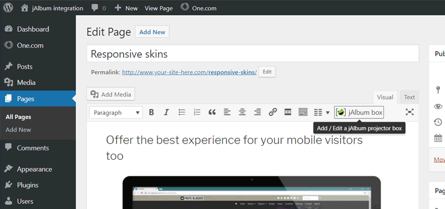Align text left
Image resolution: width=445 pixels, height=209 pixels.
[x=227, y=113]
